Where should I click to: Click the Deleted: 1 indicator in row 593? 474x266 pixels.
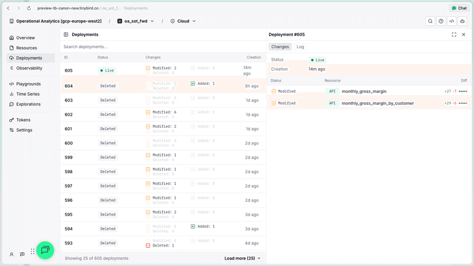(x=160, y=245)
